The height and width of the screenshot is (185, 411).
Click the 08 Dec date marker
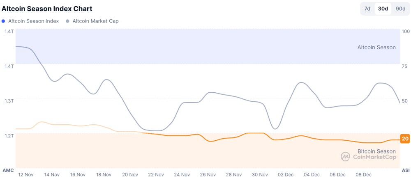(363, 175)
